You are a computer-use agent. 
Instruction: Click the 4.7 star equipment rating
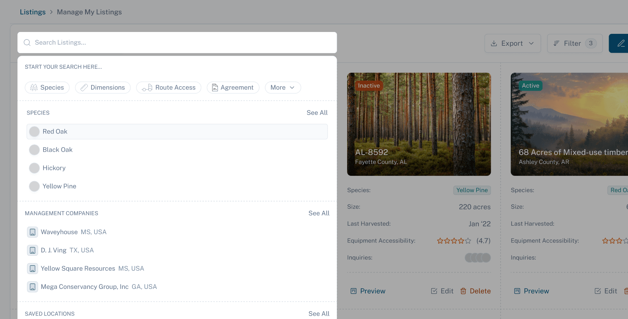pyautogui.click(x=454, y=241)
